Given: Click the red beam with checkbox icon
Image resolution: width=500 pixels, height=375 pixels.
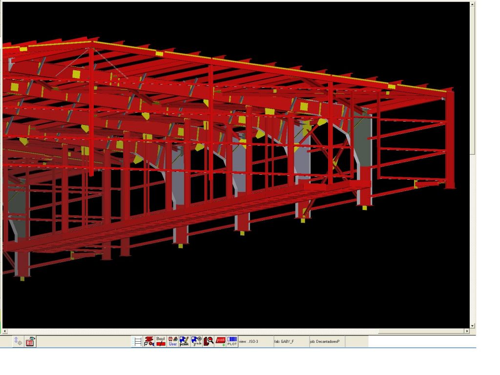Looking at the screenshot, I should [149, 341].
